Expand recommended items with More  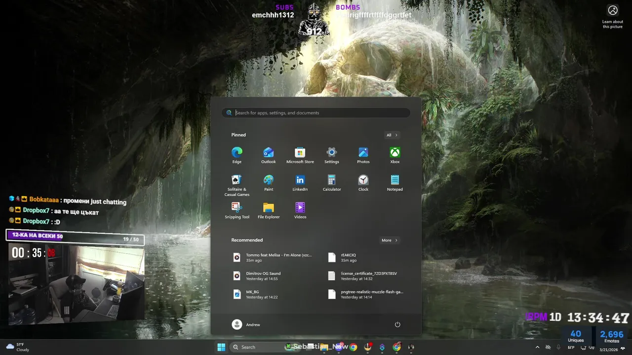click(x=389, y=240)
